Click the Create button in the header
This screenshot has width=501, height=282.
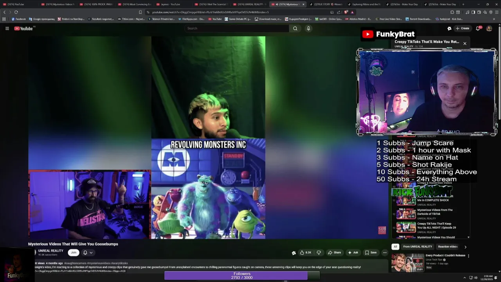(462, 28)
